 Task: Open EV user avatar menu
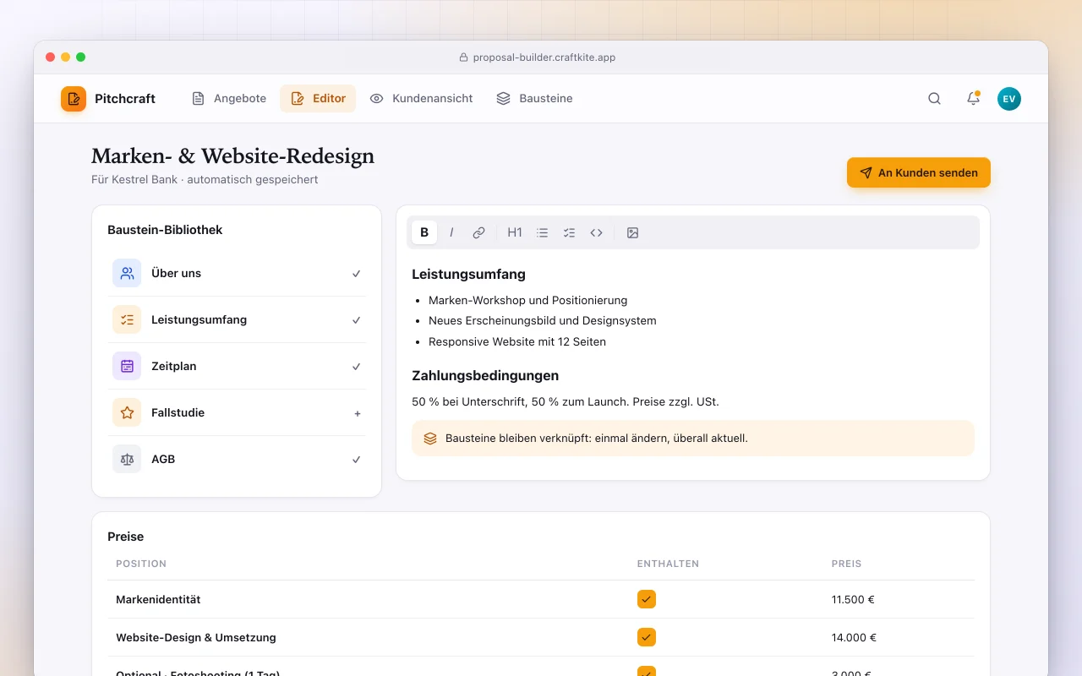(x=1009, y=99)
